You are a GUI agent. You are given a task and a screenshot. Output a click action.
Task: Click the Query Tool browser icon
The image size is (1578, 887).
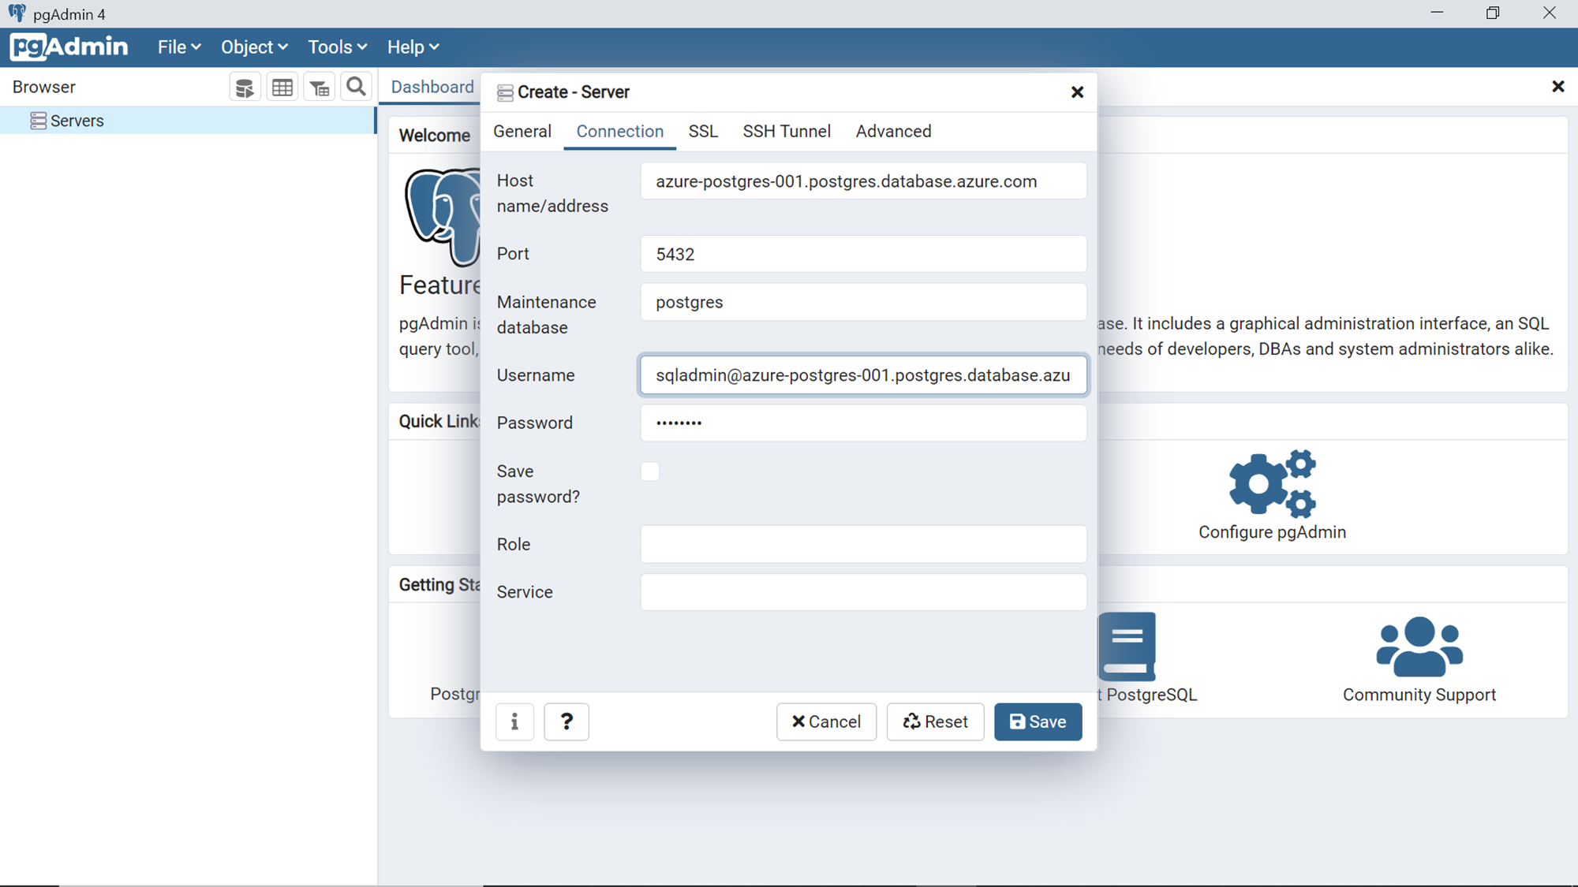245,88
